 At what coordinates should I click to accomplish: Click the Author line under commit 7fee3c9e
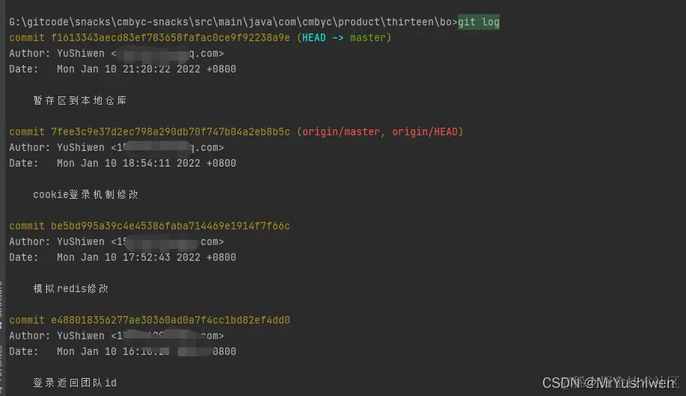click(117, 147)
